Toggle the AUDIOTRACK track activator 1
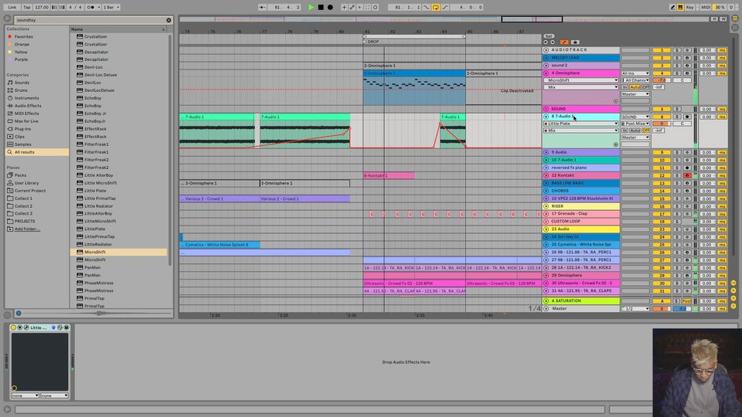 pos(662,50)
